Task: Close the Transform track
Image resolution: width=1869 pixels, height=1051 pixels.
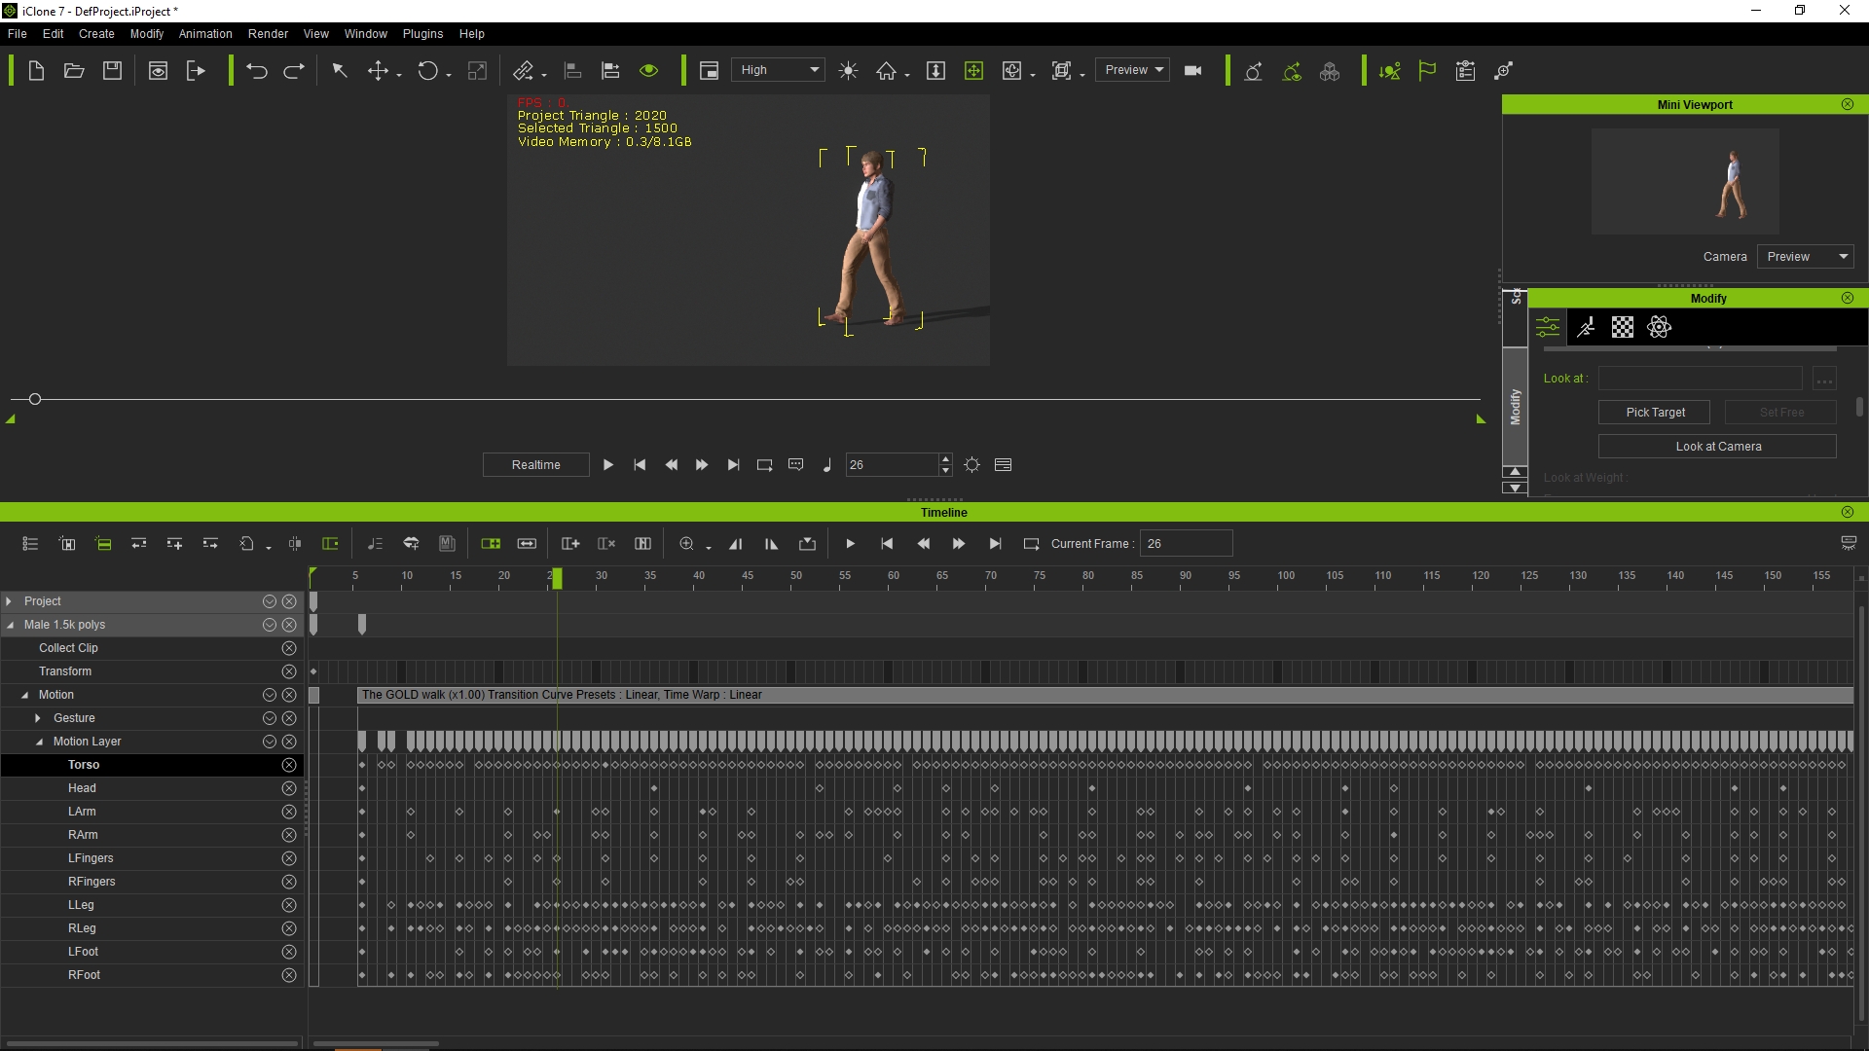Action: click(289, 671)
